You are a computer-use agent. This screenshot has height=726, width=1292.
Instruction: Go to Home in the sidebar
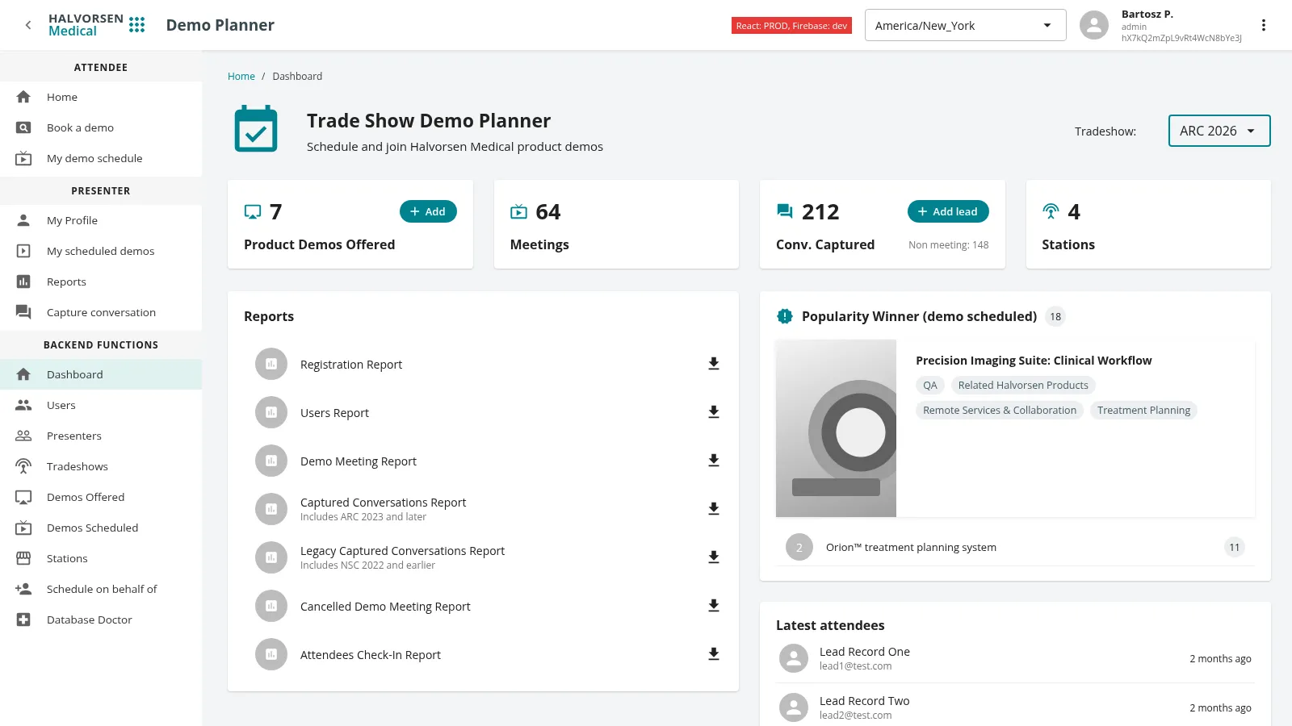tap(101, 97)
